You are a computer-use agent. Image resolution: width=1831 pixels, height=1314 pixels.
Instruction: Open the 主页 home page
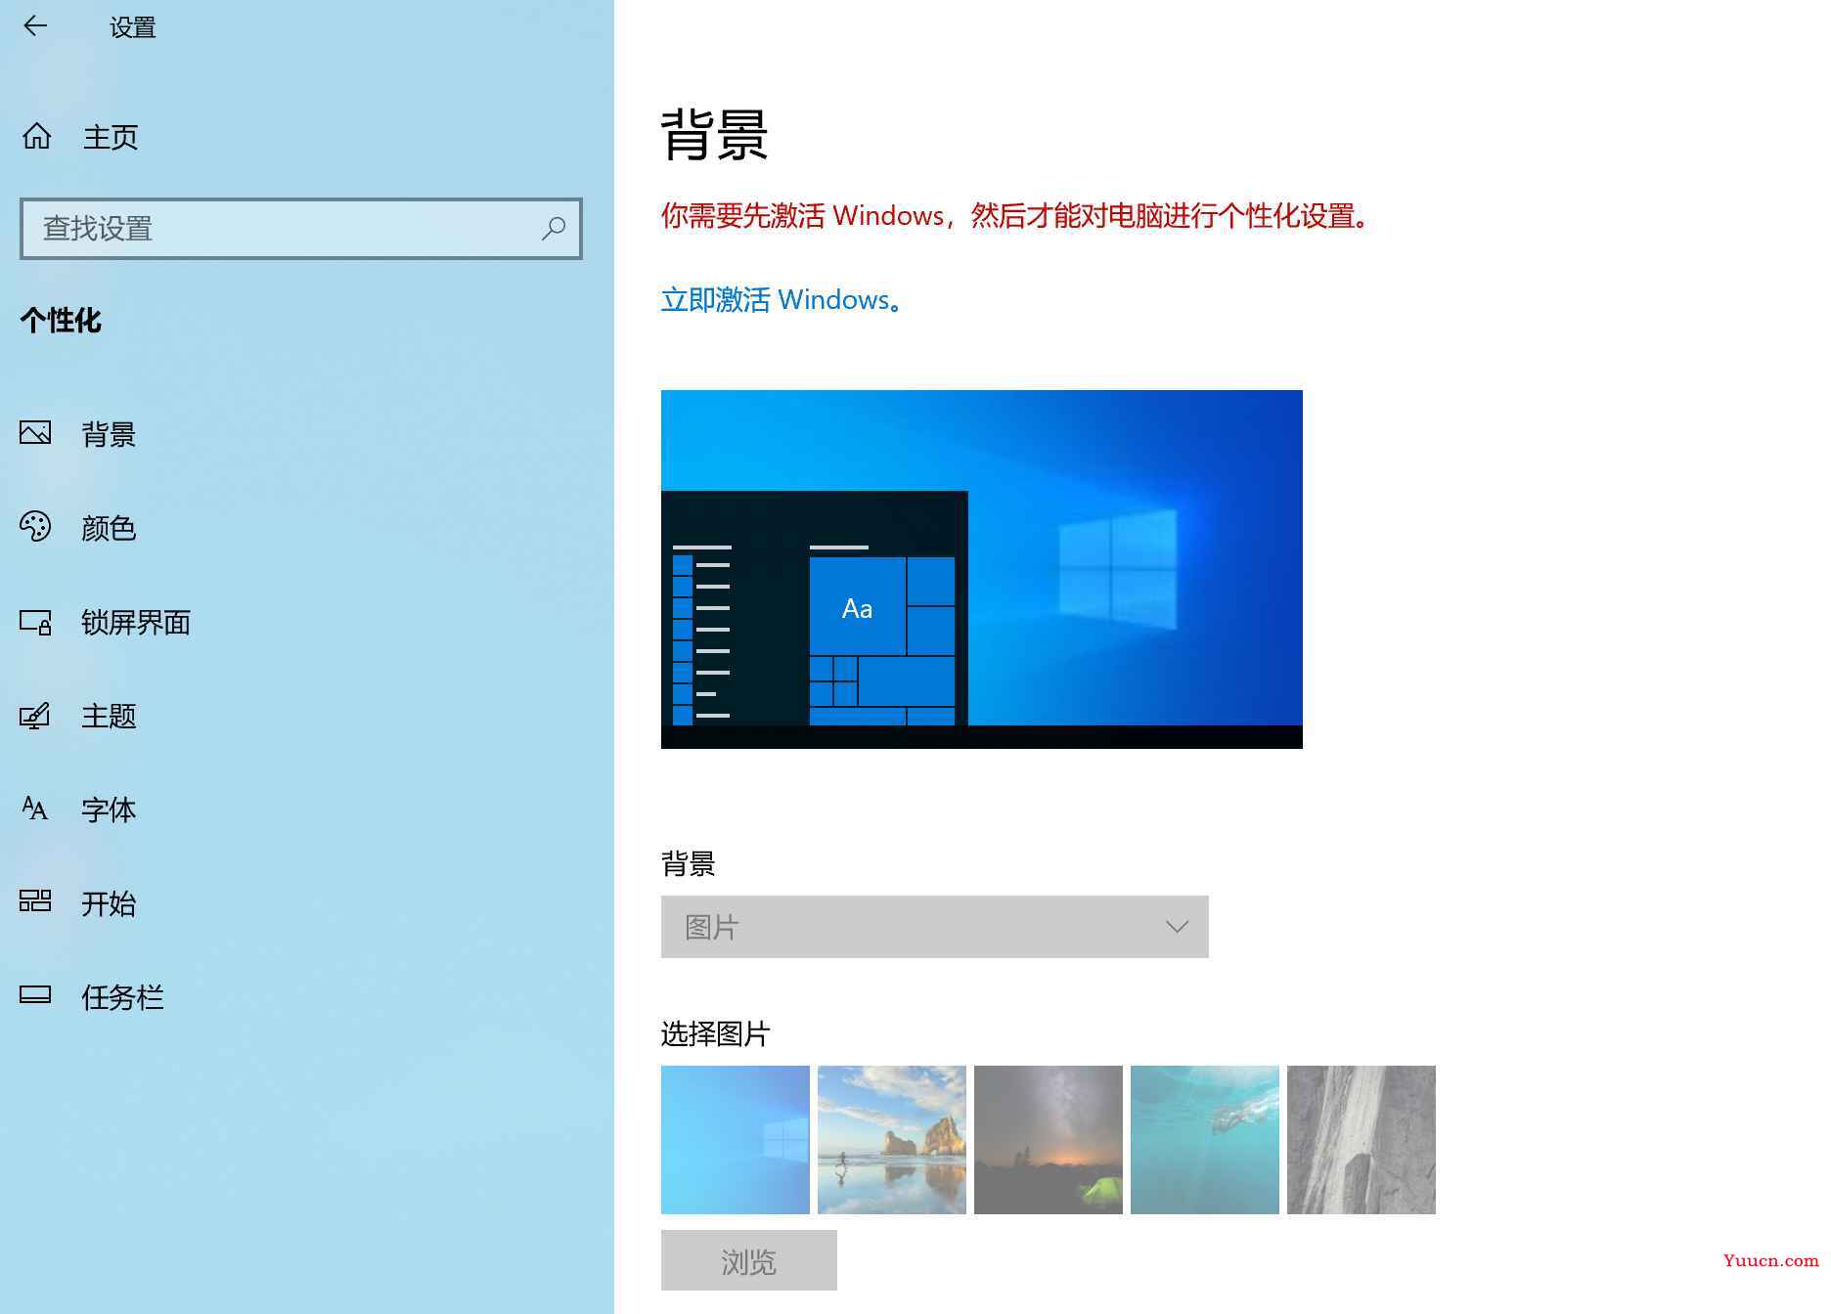pos(111,137)
